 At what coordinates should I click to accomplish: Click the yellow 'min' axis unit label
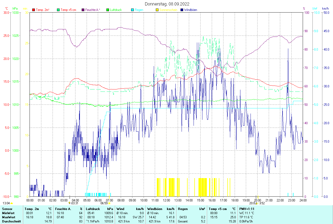pyautogui.click(x=25, y=9)
